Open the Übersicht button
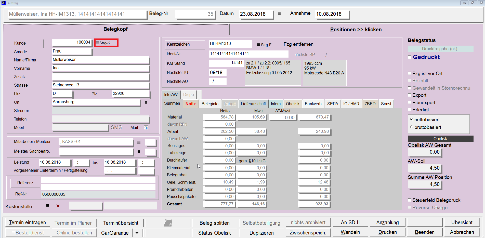485x238 pixels. pyautogui.click(x=462, y=222)
